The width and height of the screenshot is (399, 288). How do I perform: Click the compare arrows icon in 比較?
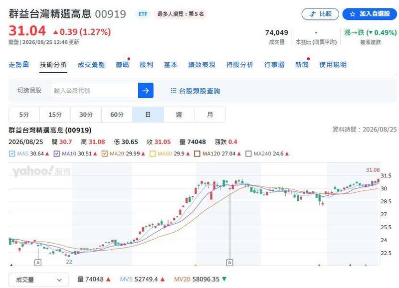pyautogui.click(x=313, y=14)
